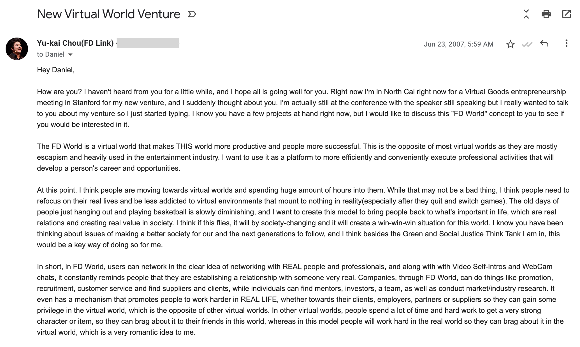This screenshot has width=580, height=347.
Task: Click the greyed-out sender email address
Action: point(148,43)
